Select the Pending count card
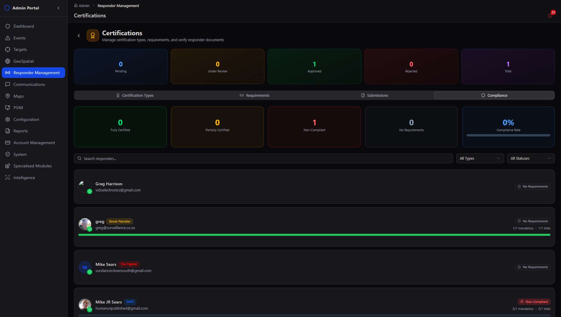 (121, 66)
